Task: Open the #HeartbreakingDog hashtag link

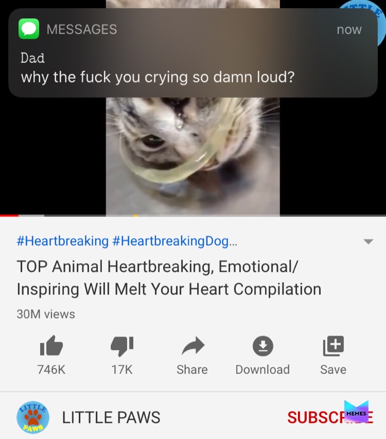Action: (175, 241)
